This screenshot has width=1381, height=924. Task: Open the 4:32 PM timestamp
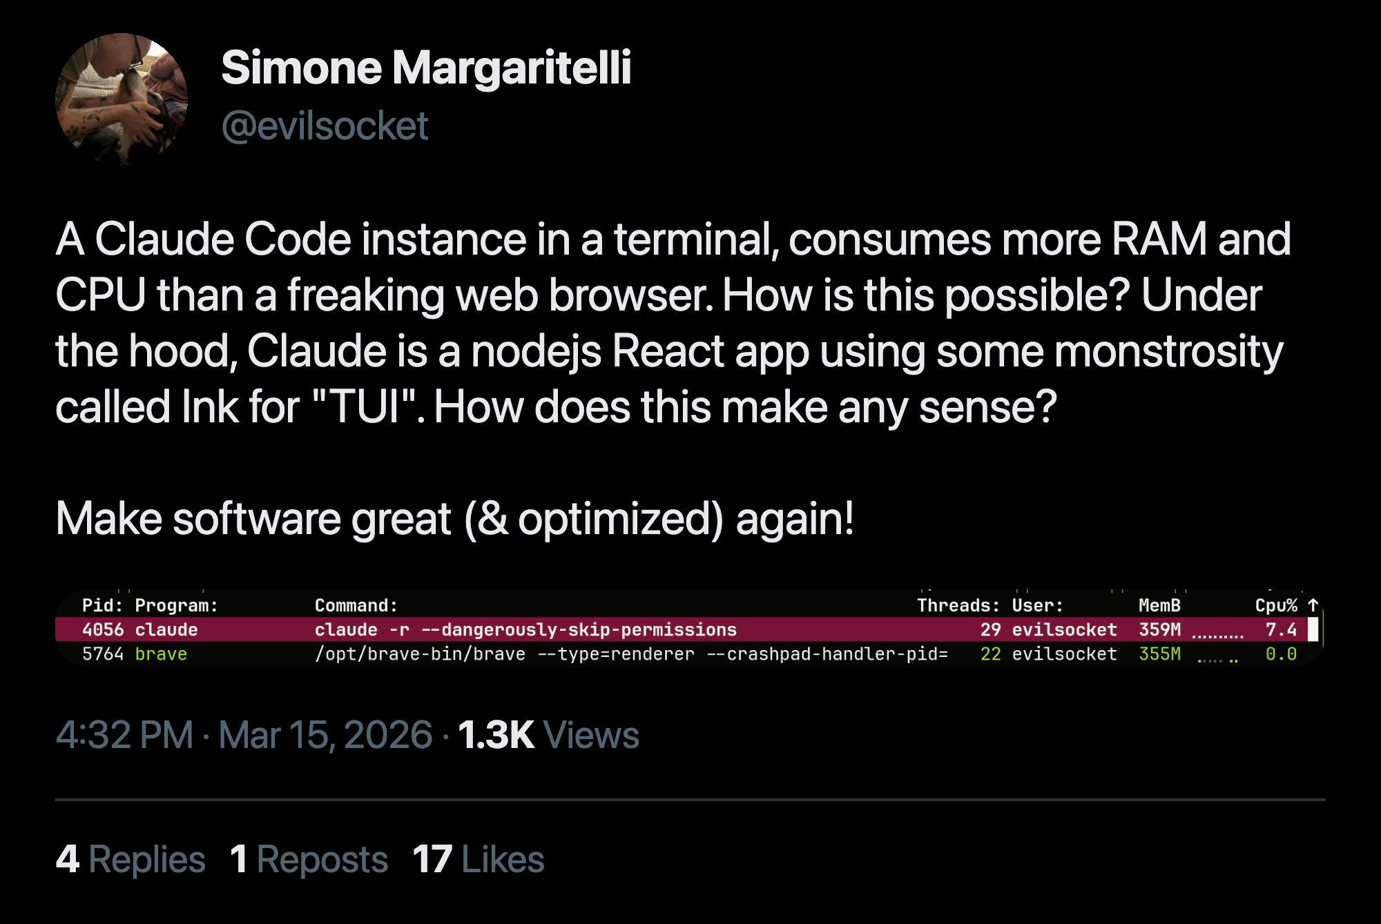pyautogui.click(x=124, y=735)
